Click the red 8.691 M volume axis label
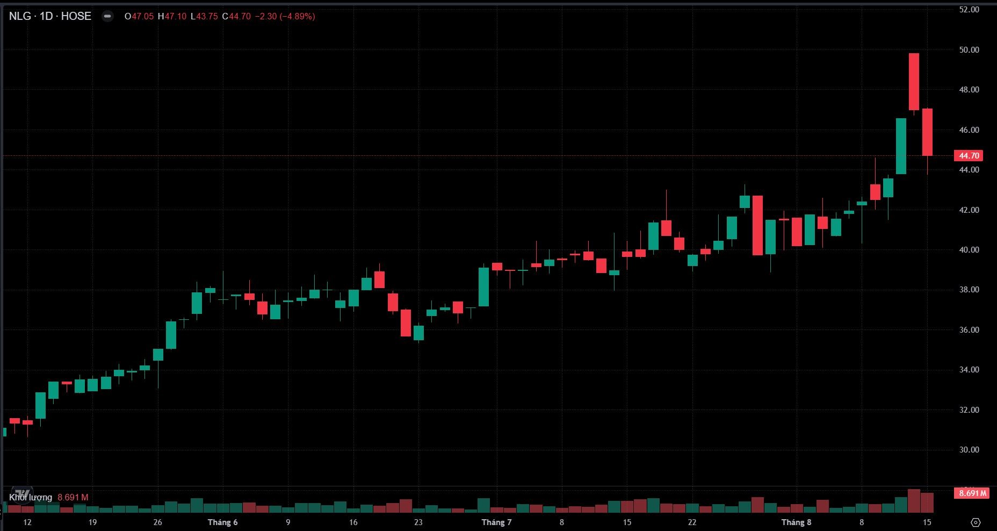Screen dimensions: 997x531 973,493
